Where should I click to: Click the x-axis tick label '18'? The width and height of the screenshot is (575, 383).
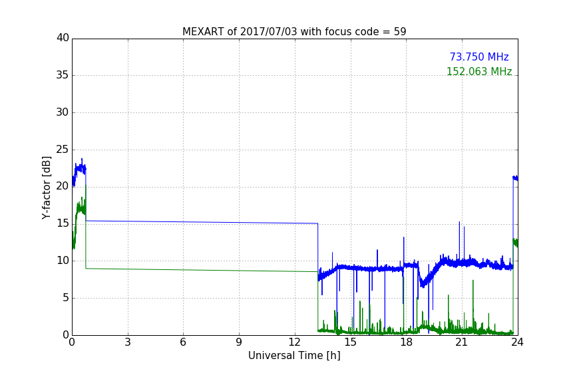pyautogui.click(x=406, y=342)
